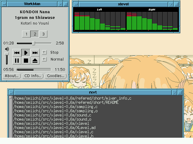This screenshot has height=144, width=193.
Task: Select track 3 button
Action: click(43, 34)
